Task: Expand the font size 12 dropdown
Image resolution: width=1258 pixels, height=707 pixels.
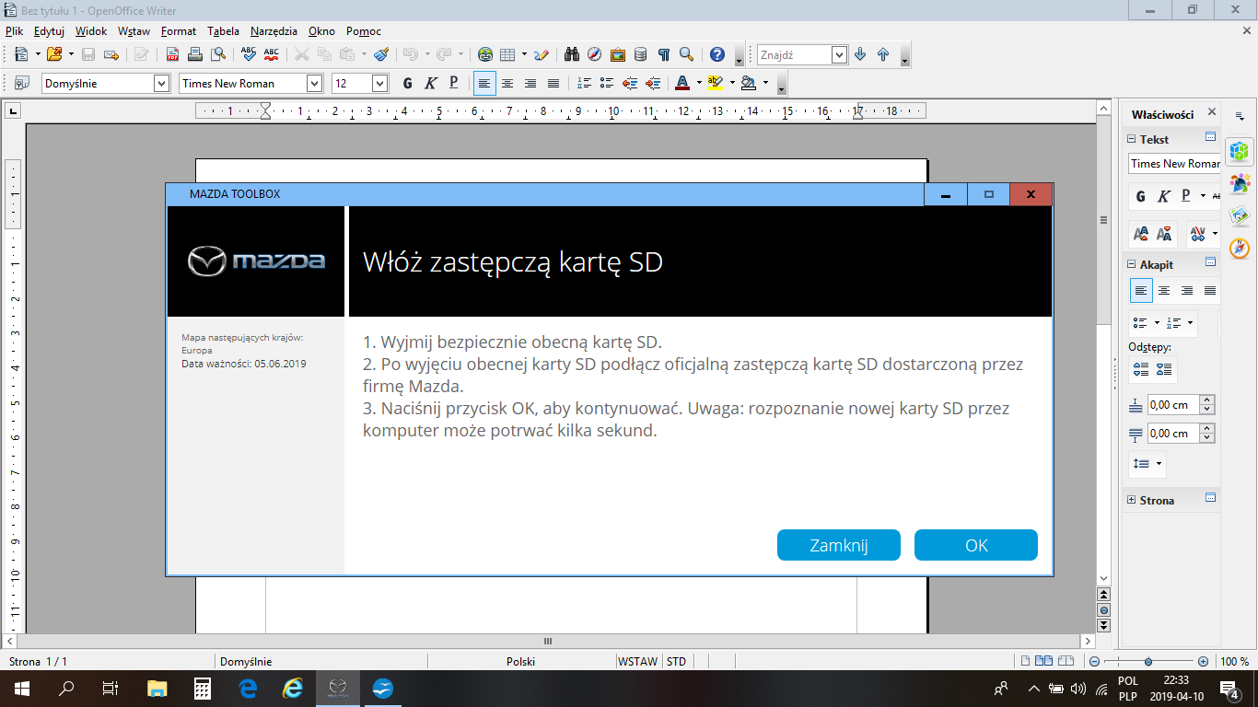Action: tap(379, 84)
